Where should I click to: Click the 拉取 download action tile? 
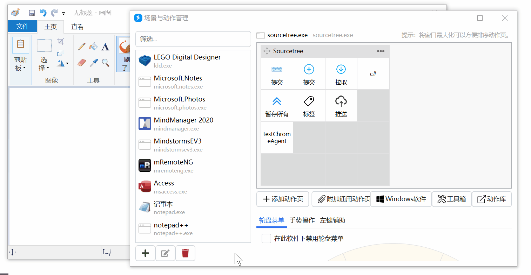(x=341, y=73)
